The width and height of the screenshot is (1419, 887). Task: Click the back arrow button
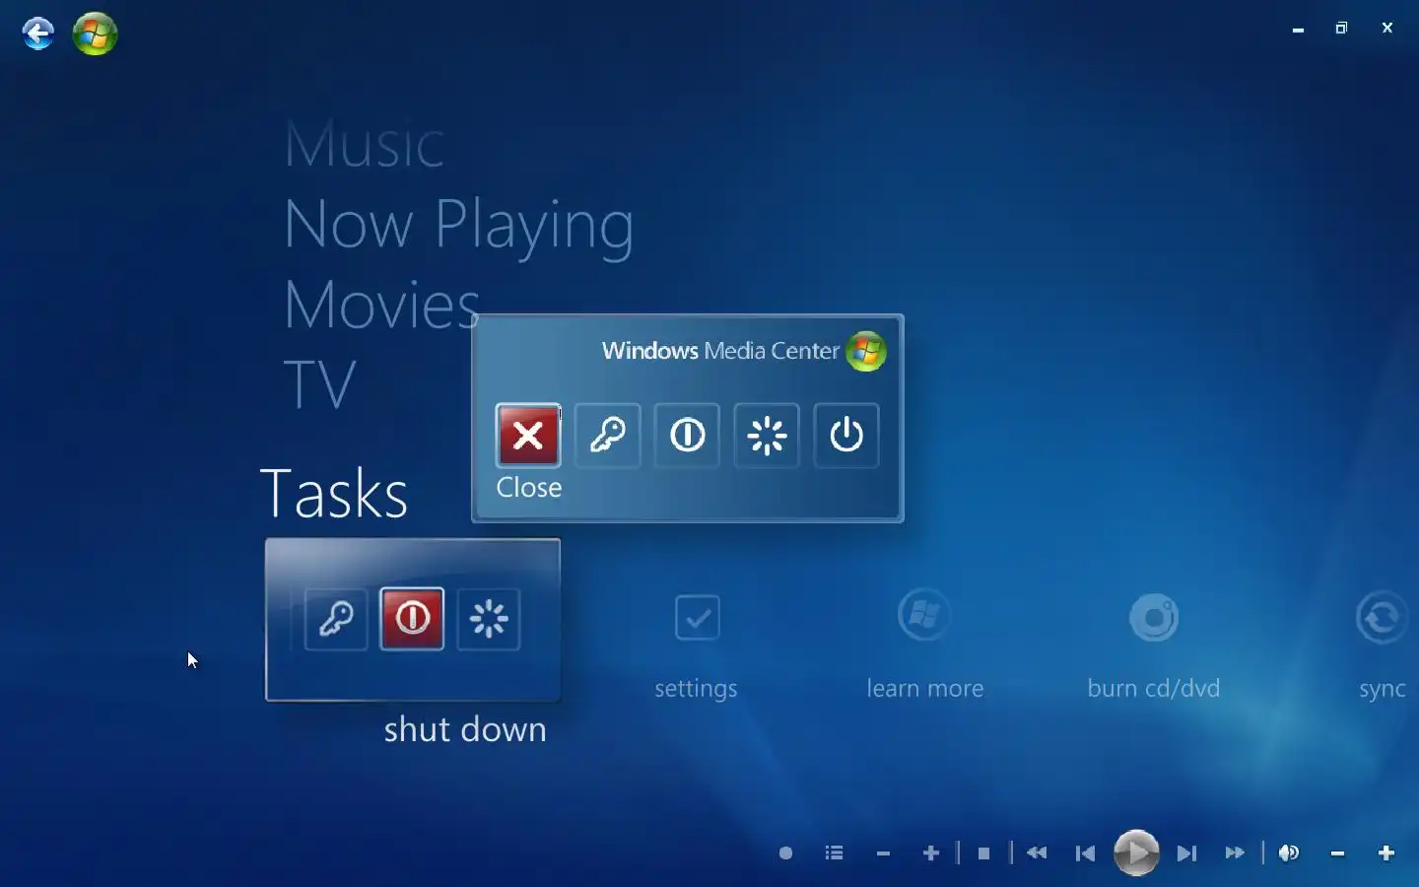(38, 34)
